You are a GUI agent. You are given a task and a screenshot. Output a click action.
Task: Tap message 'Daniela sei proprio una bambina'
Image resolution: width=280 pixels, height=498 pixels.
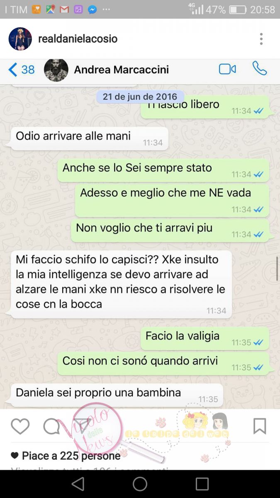[x=117, y=395]
